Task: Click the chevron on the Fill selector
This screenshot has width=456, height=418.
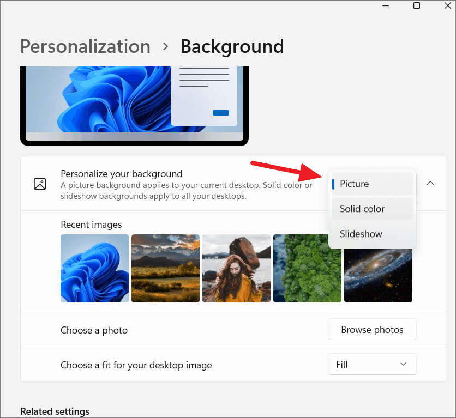Action: point(403,364)
